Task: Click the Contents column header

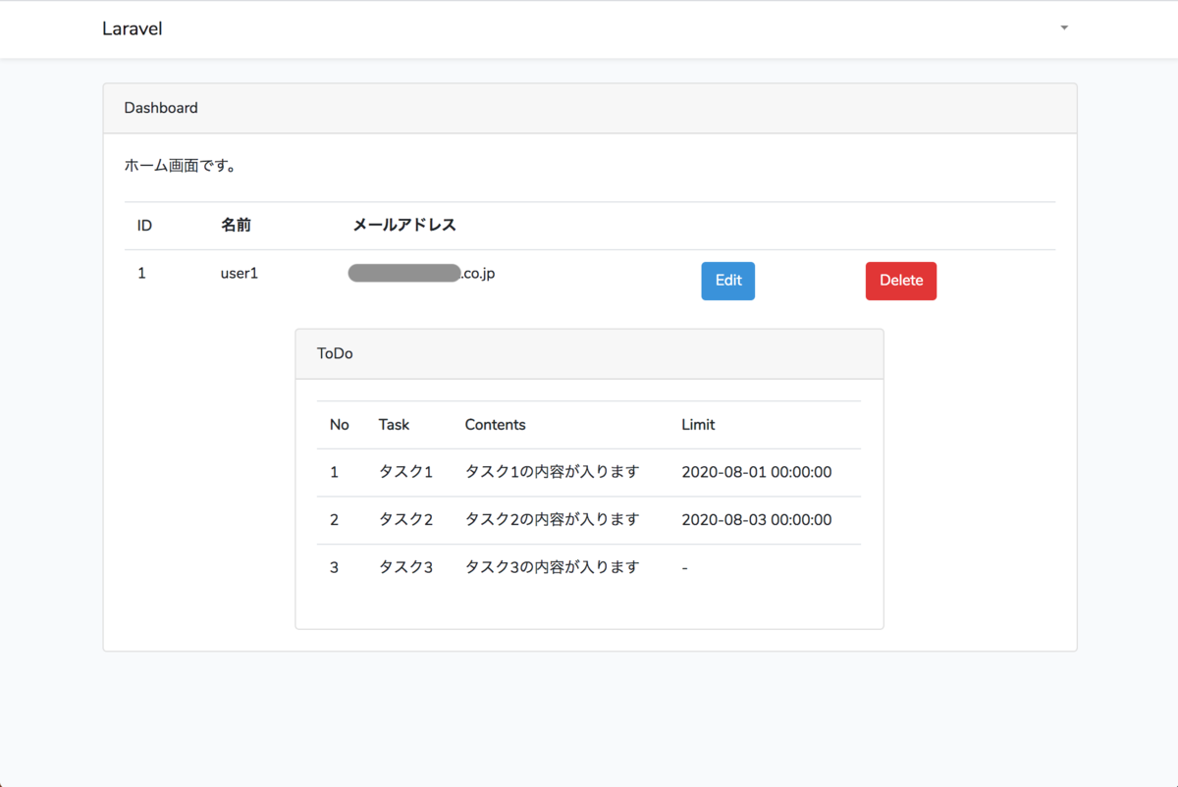Action: tap(496, 425)
